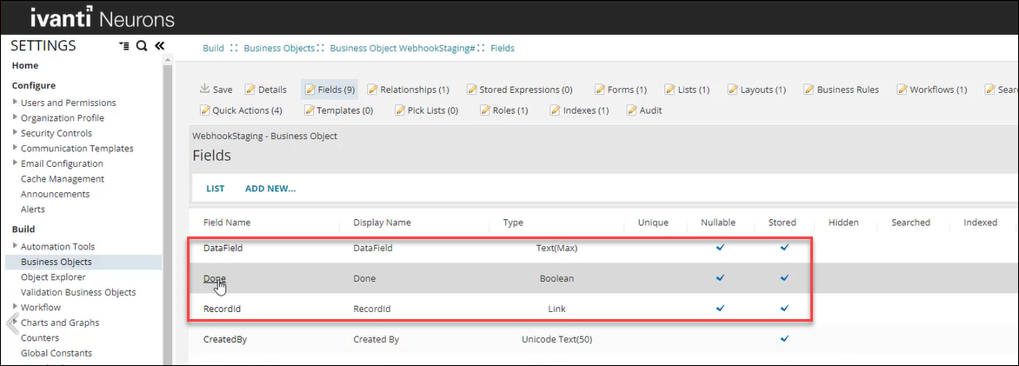This screenshot has width=1019, height=366.
Task: Open Quick Actions (4) section
Action: 241,110
